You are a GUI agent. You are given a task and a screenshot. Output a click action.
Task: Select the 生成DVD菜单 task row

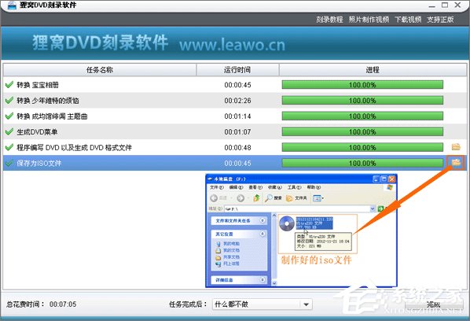coord(235,131)
